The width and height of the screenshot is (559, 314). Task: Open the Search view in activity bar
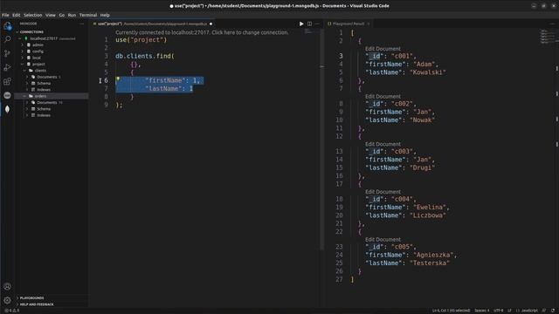[7, 39]
